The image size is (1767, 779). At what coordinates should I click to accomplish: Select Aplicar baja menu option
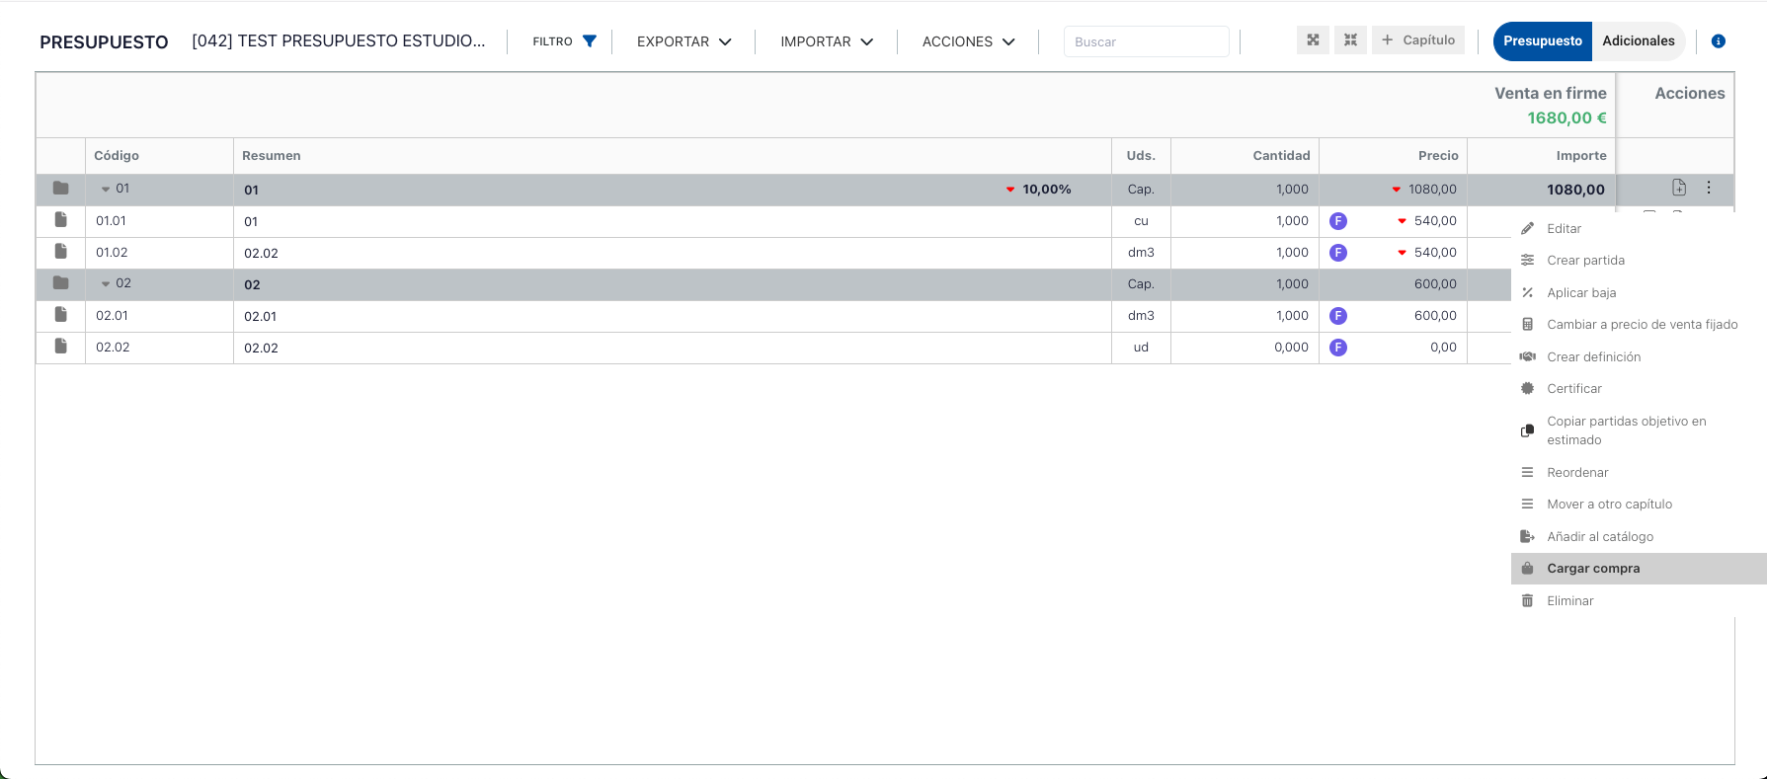click(x=1580, y=293)
